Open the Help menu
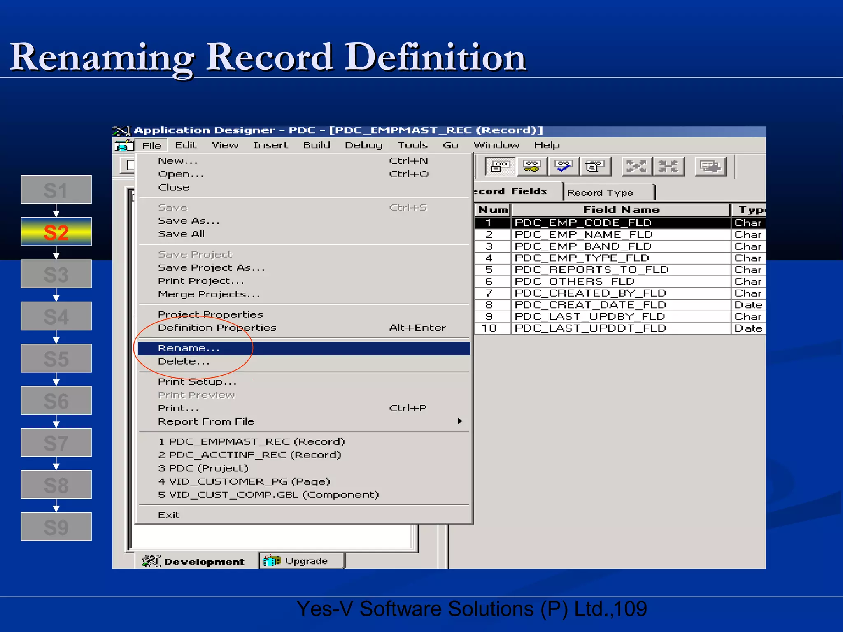This screenshot has height=632, width=843. click(x=547, y=145)
